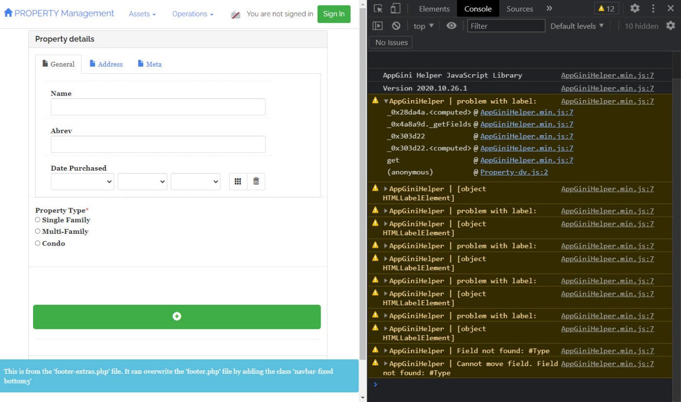The width and height of the screenshot is (681, 402).
Task: Open the Operations navbar dropdown
Action: (193, 14)
